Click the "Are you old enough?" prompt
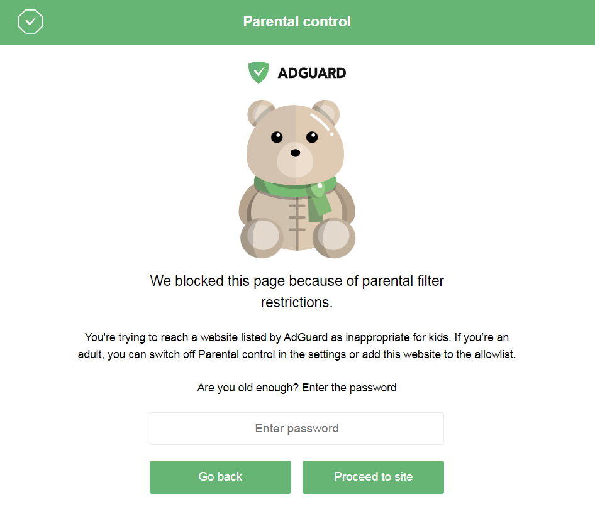 [x=297, y=388]
